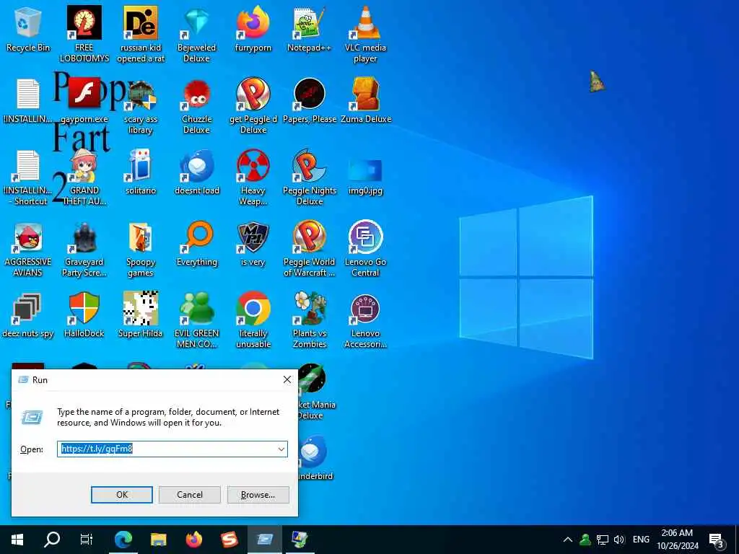This screenshot has width=739, height=554.
Task: Select Heavy Weap... desktop icon
Action: 253,178
